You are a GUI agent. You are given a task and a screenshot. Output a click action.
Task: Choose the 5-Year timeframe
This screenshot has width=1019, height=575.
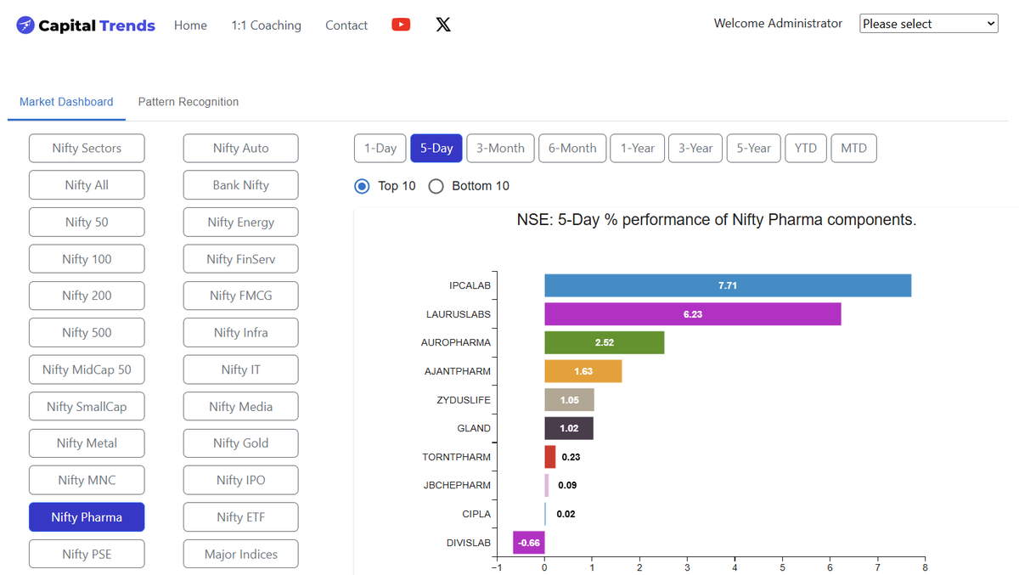pos(753,148)
